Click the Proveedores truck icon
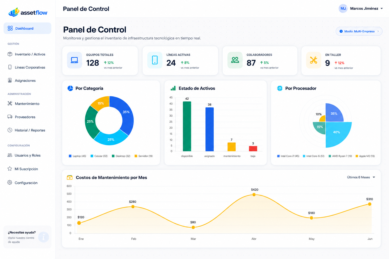The height and width of the screenshot is (259, 389). pyautogui.click(x=10, y=117)
